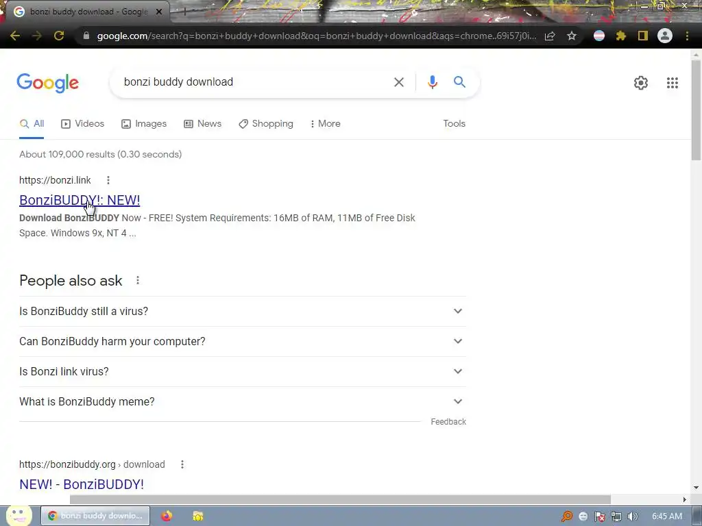Click the scrollbar right arrow

pyautogui.click(x=685, y=499)
